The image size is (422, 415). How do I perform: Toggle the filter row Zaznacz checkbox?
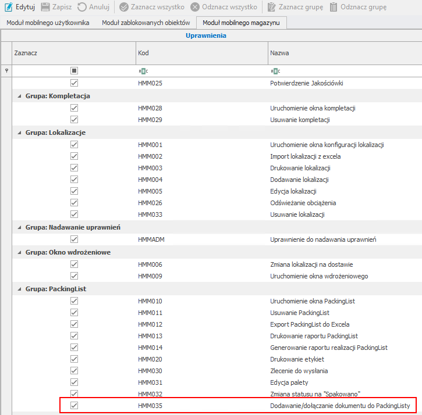click(x=74, y=71)
